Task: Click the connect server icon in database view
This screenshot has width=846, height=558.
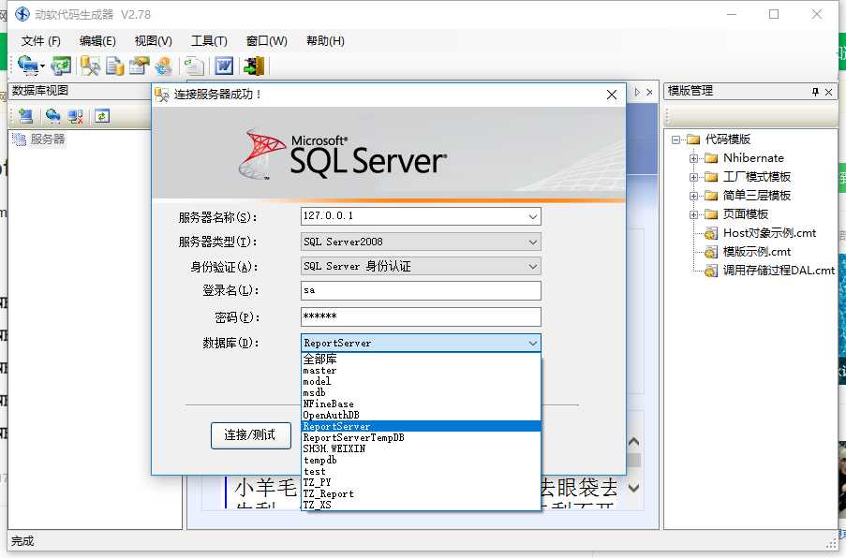Action: tap(52, 116)
